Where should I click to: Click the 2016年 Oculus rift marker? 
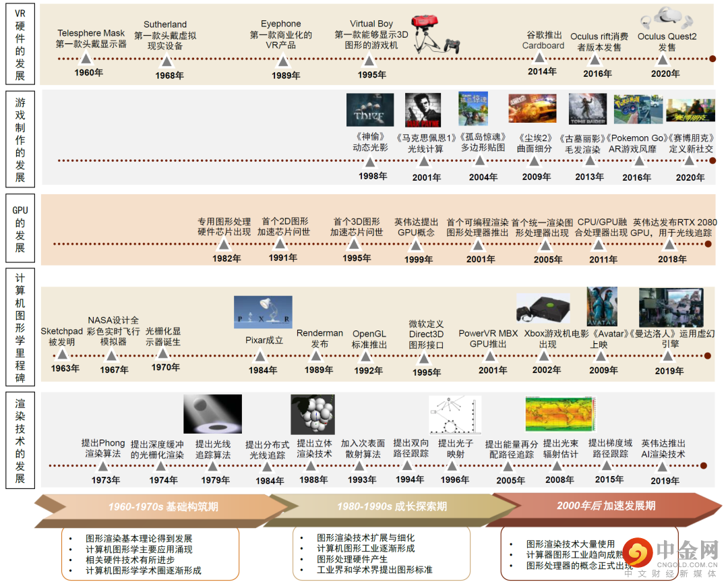click(x=595, y=59)
